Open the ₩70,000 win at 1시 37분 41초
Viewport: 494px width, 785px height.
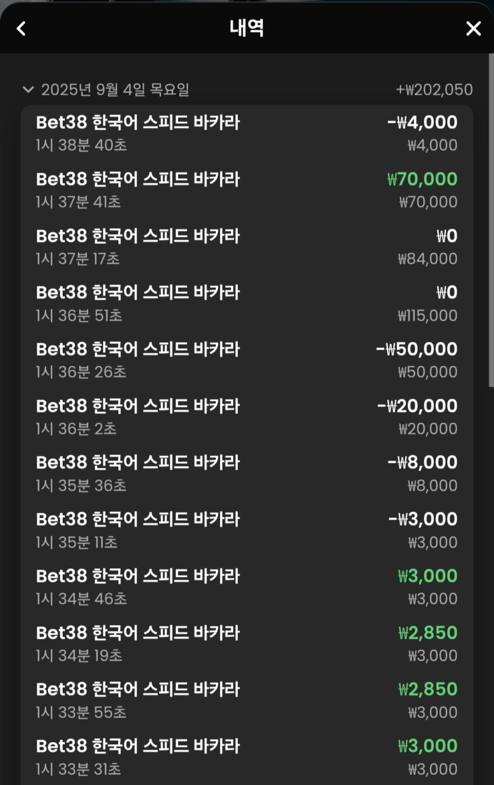[x=246, y=190]
